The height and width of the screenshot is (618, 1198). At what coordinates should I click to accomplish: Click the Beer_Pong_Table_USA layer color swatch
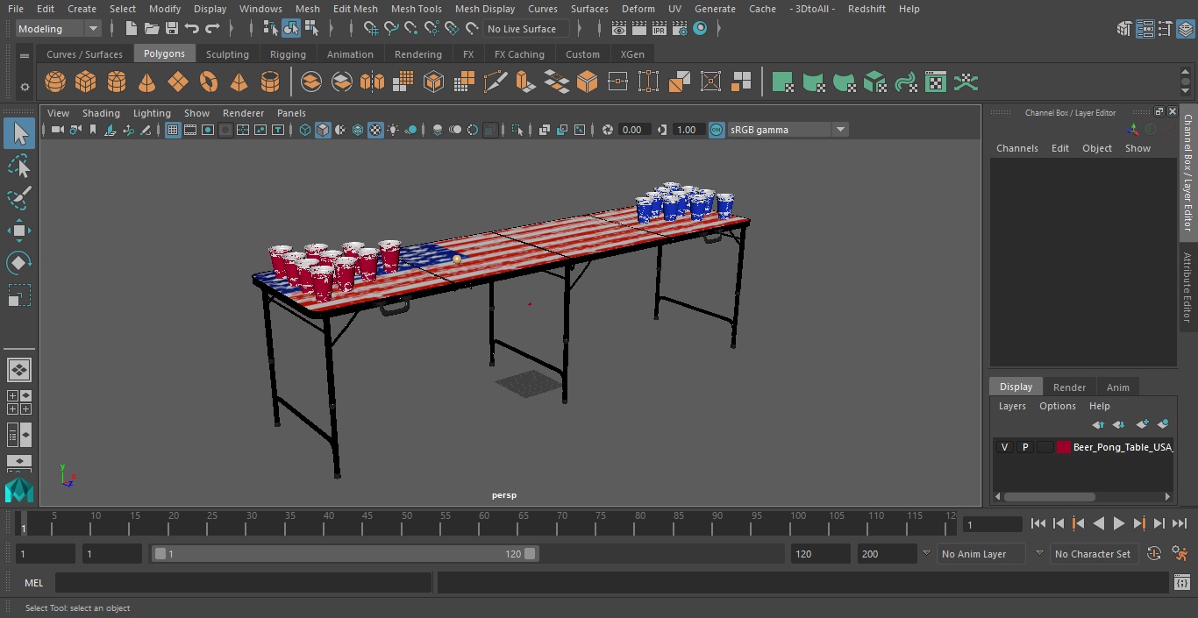coord(1064,447)
